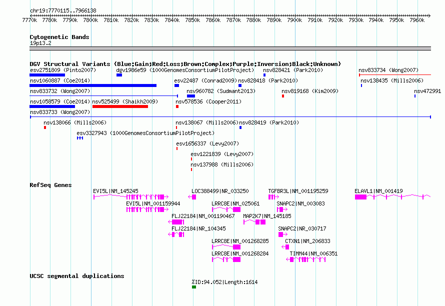Click the 19p13.2 cytogenetic band bar
The width and height of the screenshot is (445, 306).
tap(230, 48)
